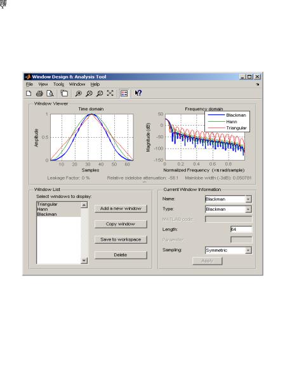Click Hann legend entry in frequency plot
Image resolution: width=285 pixels, height=382 pixels.
coord(232,122)
